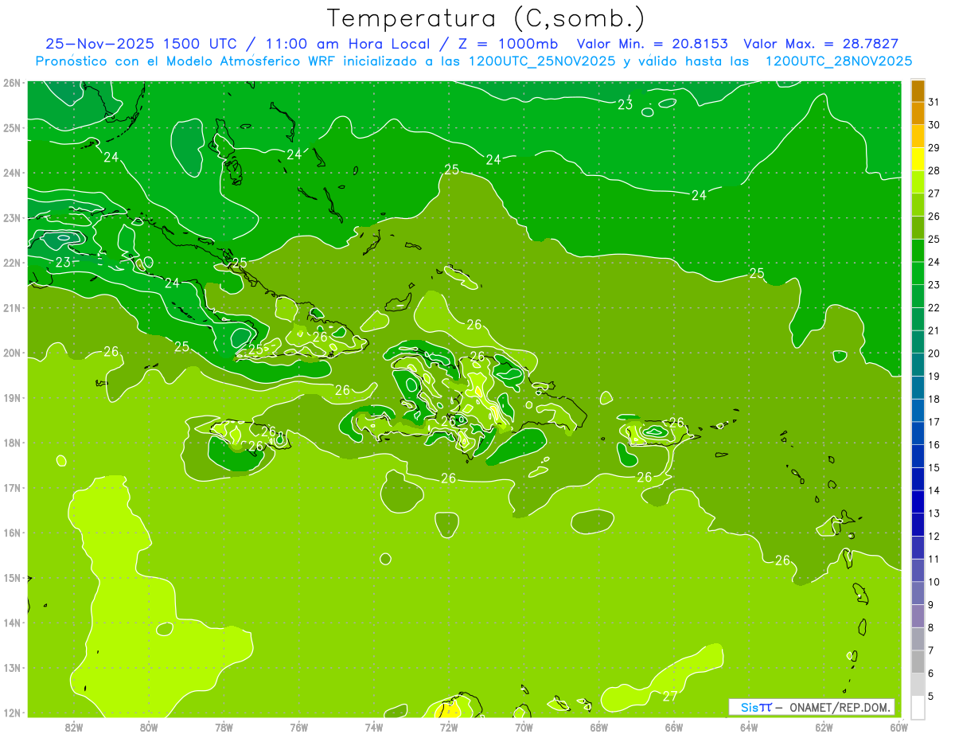
Task: Click the "18N" latitude axis label
Action: (x=11, y=443)
